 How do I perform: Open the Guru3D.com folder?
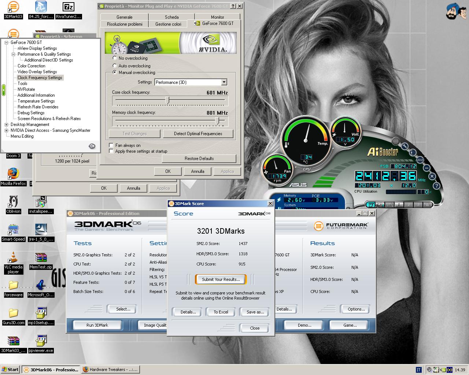pyautogui.click(x=13, y=316)
